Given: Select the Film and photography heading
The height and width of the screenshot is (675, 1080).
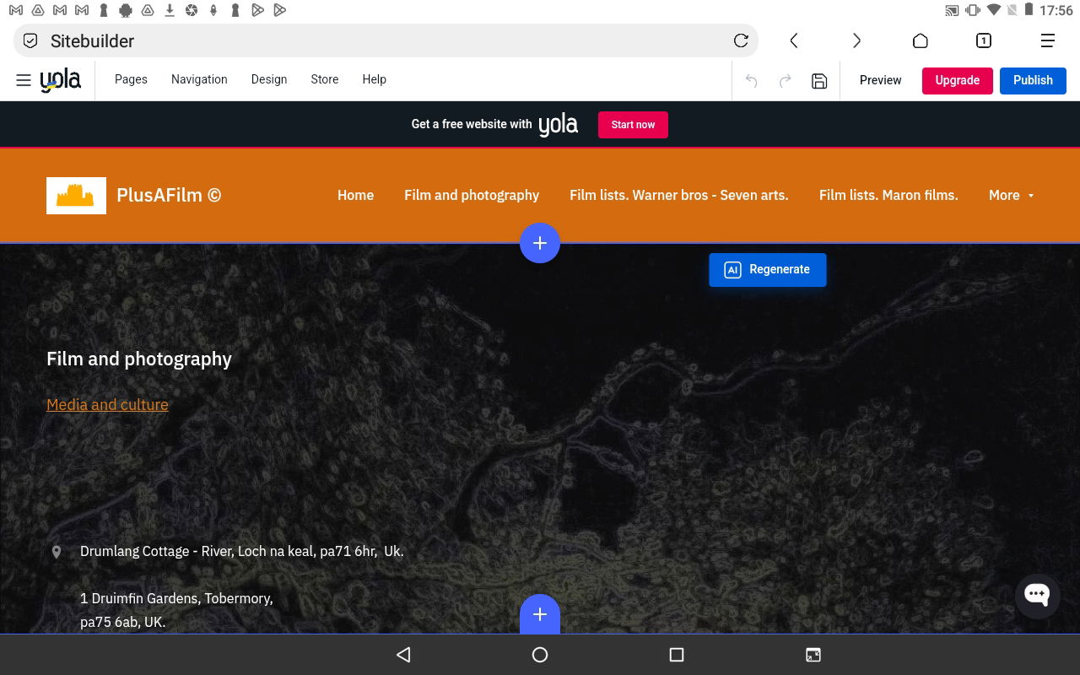Looking at the screenshot, I should pos(139,359).
